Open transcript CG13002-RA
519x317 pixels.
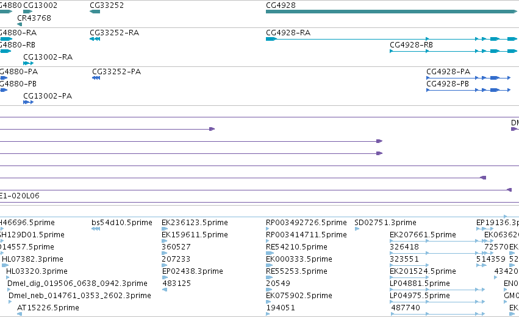click(48, 57)
